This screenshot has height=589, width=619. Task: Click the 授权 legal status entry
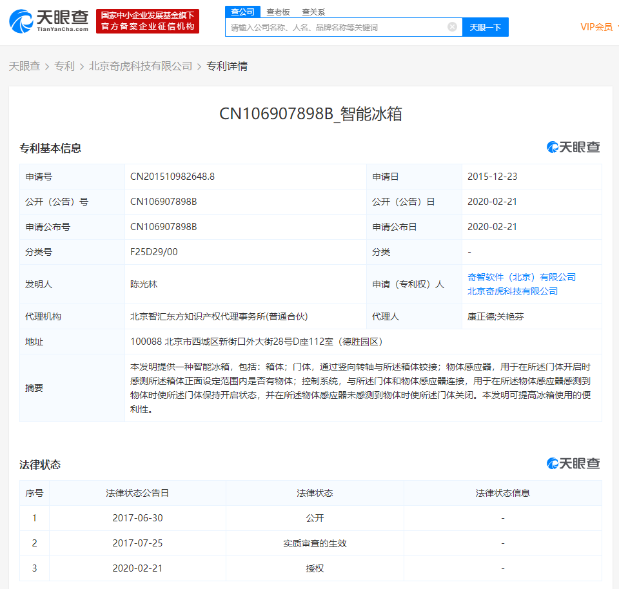(315, 568)
